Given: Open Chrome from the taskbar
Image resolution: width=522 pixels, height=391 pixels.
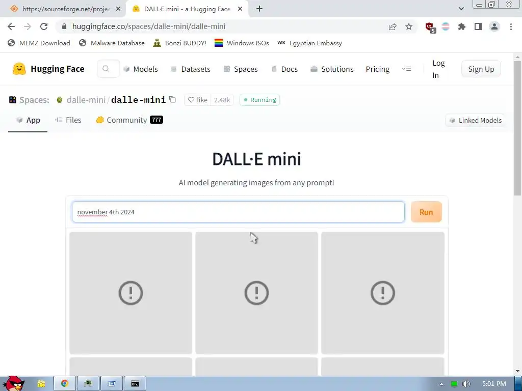Looking at the screenshot, I should (65, 384).
